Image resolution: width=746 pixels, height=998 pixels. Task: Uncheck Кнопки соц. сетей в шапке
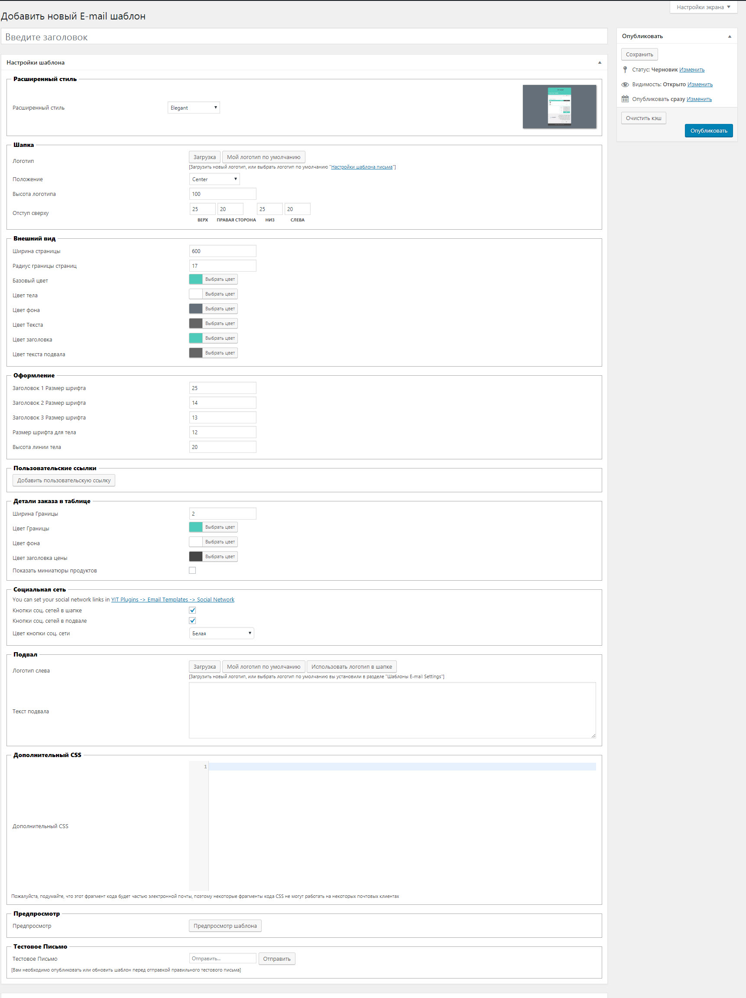(193, 610)
